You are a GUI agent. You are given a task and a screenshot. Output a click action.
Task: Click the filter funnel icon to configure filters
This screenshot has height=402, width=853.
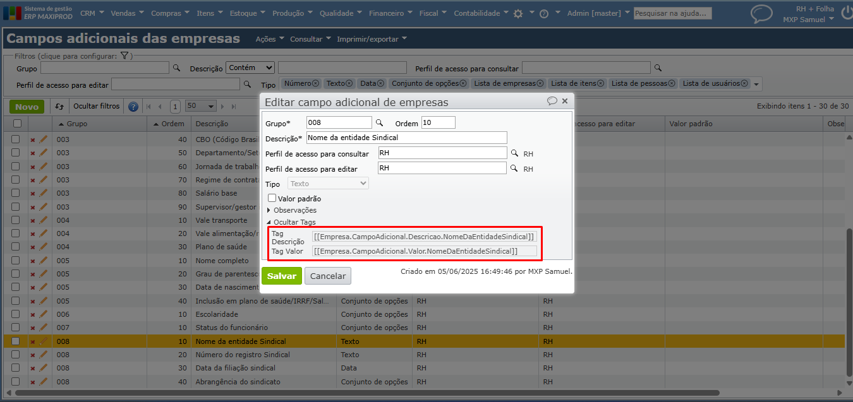click(125, 56)
